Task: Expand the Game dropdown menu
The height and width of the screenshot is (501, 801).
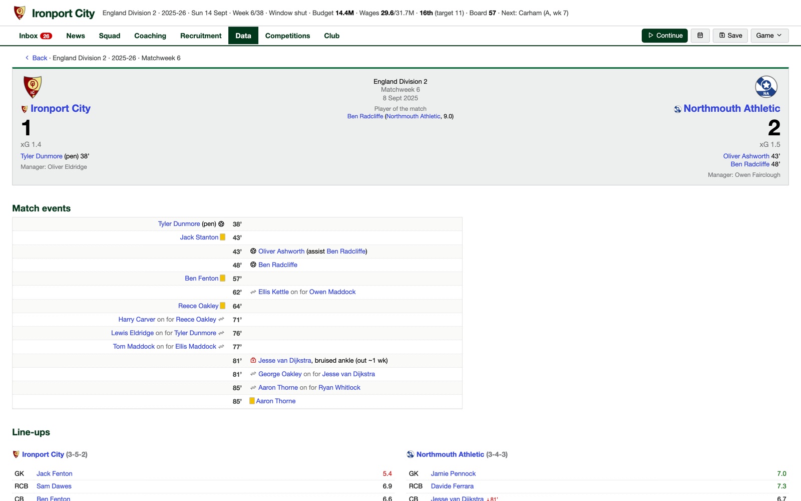Action: 769,36
